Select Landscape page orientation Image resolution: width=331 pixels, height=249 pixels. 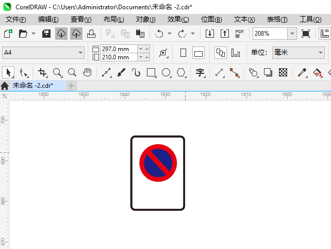pos(198,53)
